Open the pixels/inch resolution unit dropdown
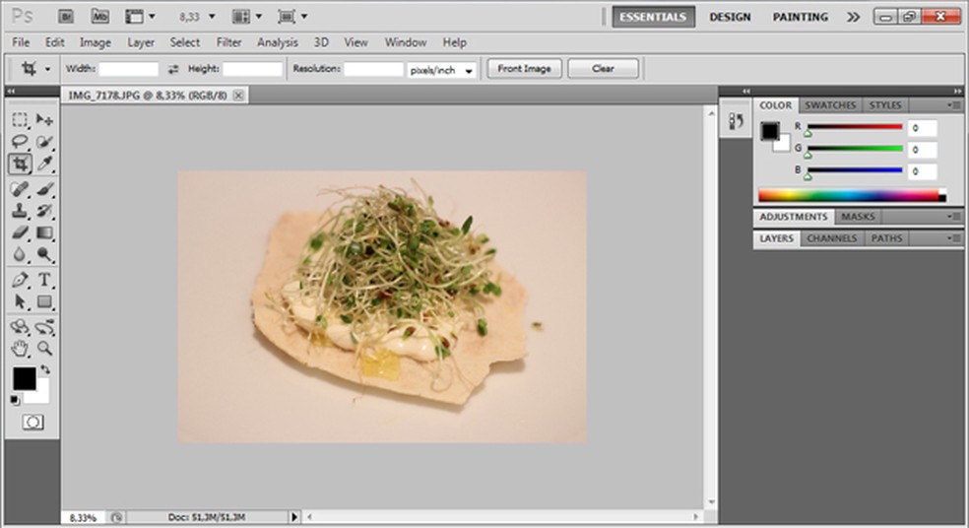Screen dimensions: 969x528 [x=442, y=70]
